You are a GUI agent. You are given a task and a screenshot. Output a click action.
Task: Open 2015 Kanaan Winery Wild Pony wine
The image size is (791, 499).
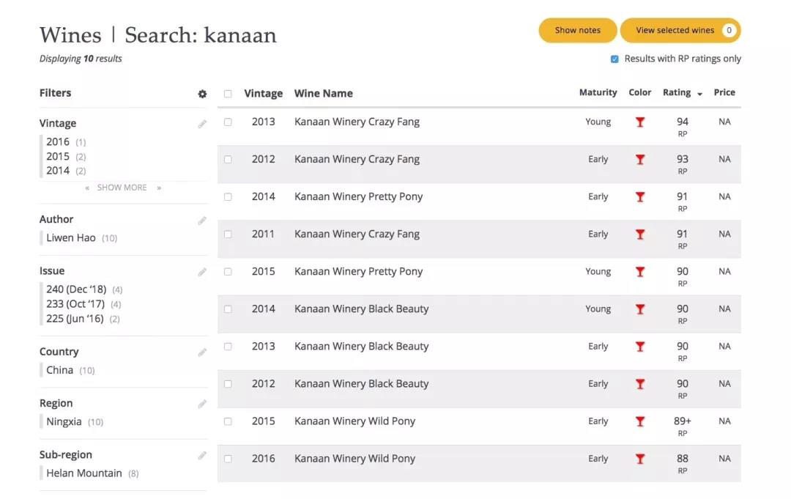click(354, 421)
